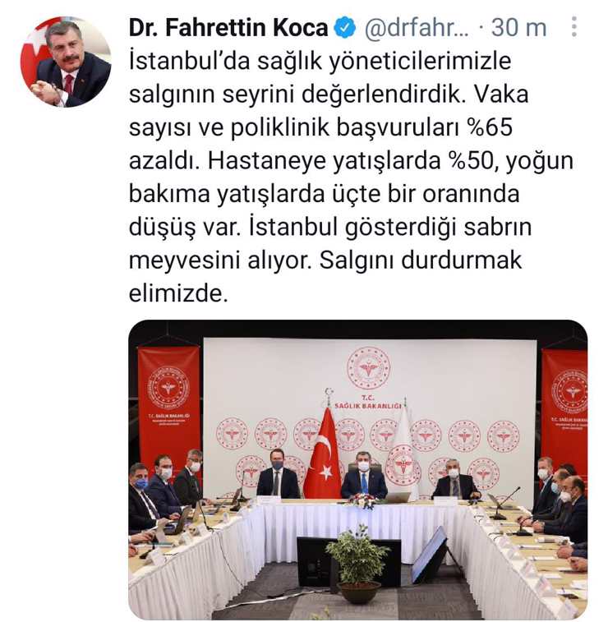Click the Dr. Fahrettin Koca display name

[x=228, y=27]
